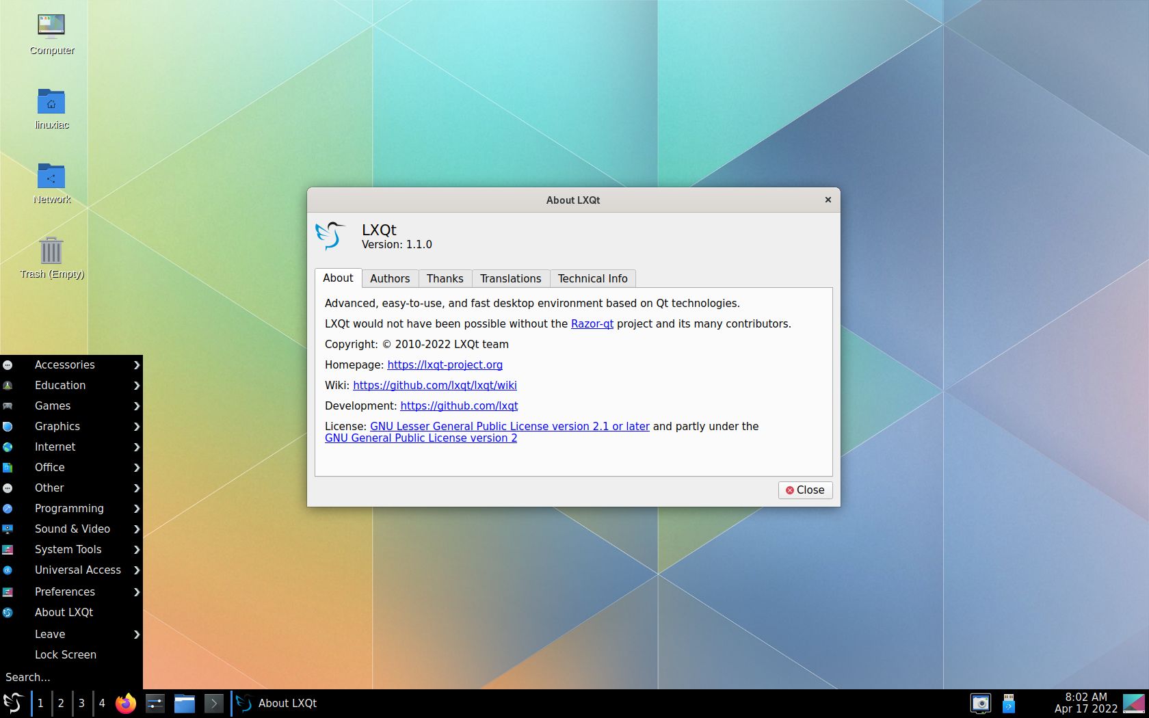This screenshot has width=1149, height=718.
Task: Expand the Internet submenu arrow
Action: [137, 447]
